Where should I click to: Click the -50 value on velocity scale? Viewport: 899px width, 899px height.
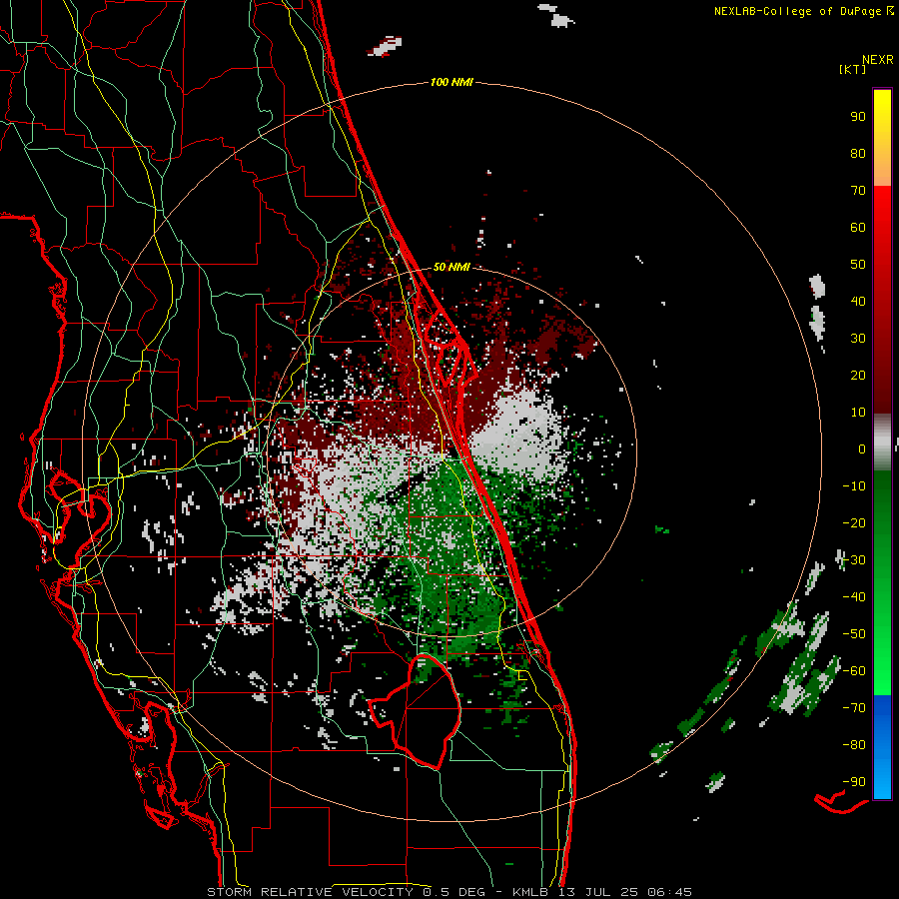click(854, 634)
